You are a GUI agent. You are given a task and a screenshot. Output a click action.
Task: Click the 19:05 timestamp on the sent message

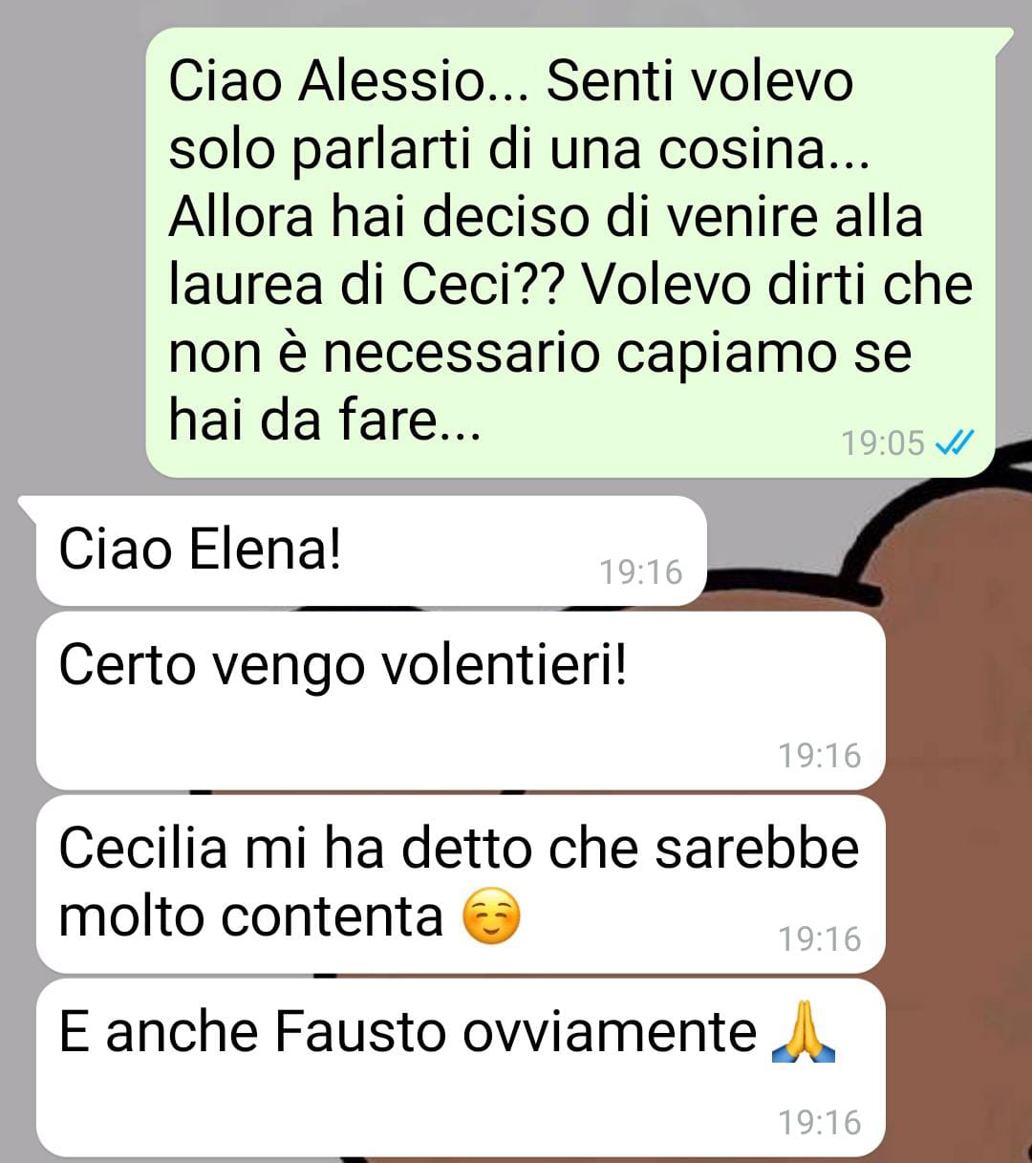882,443
